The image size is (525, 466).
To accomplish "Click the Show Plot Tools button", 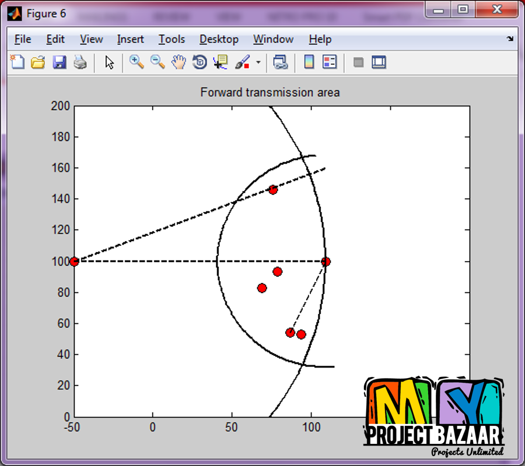I will 379,62.
